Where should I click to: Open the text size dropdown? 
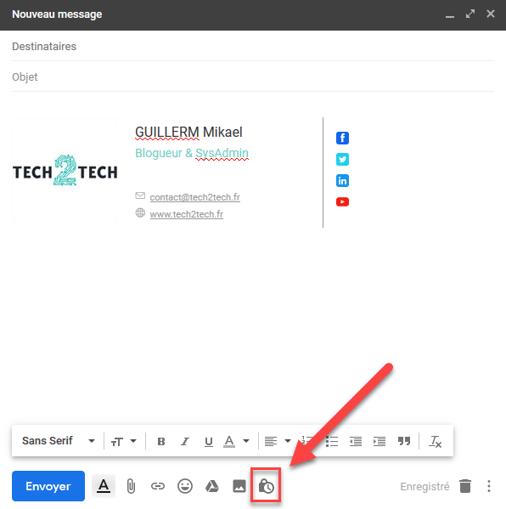pyautogui.click(x=124, y=442)
